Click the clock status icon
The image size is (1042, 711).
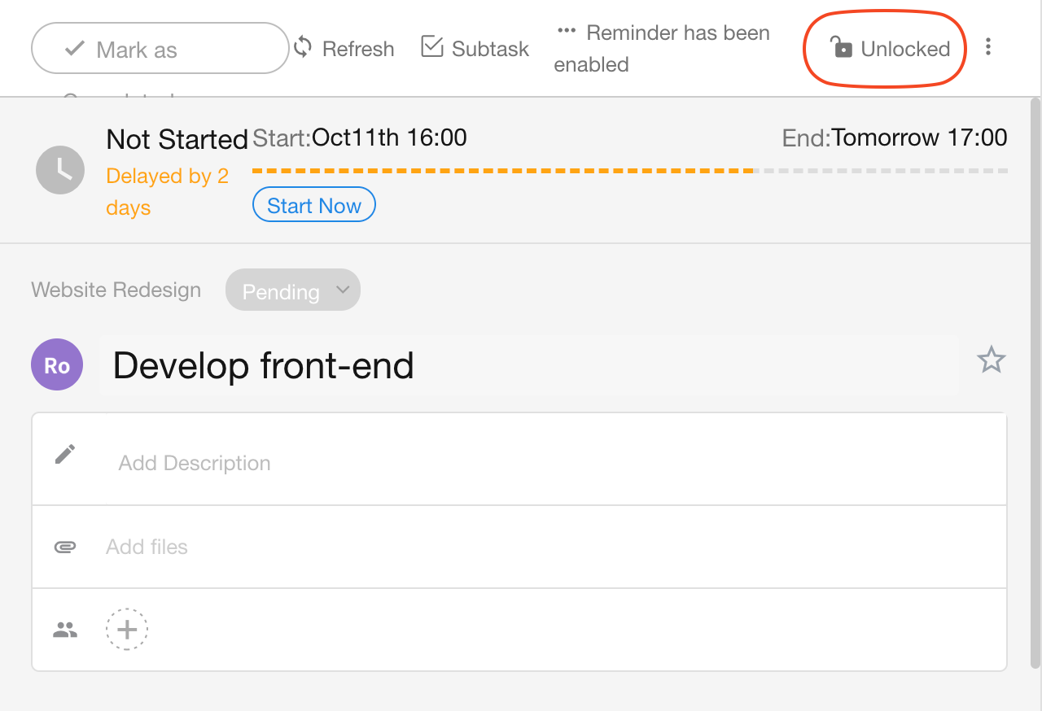coord(60,170)
